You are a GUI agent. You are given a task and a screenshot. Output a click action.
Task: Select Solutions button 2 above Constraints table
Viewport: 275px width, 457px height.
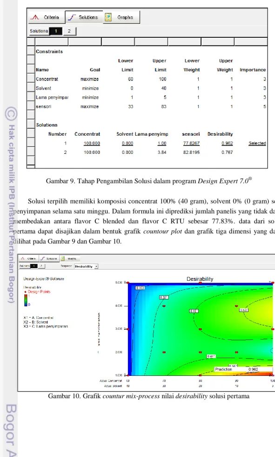tap(69, 31)
